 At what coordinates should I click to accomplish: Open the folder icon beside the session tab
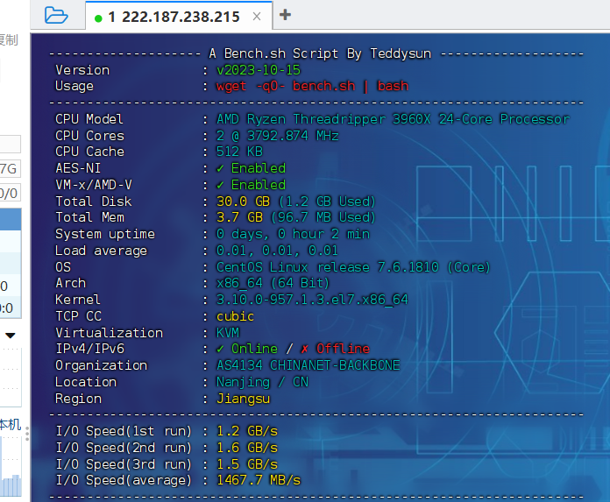click(x=56, y=15)
